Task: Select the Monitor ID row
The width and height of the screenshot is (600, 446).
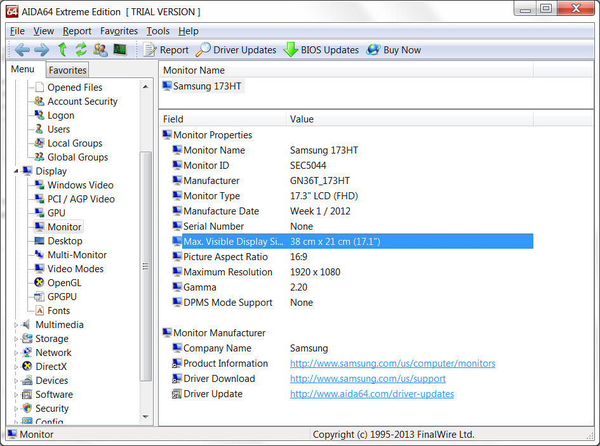Action: point(352,166)
